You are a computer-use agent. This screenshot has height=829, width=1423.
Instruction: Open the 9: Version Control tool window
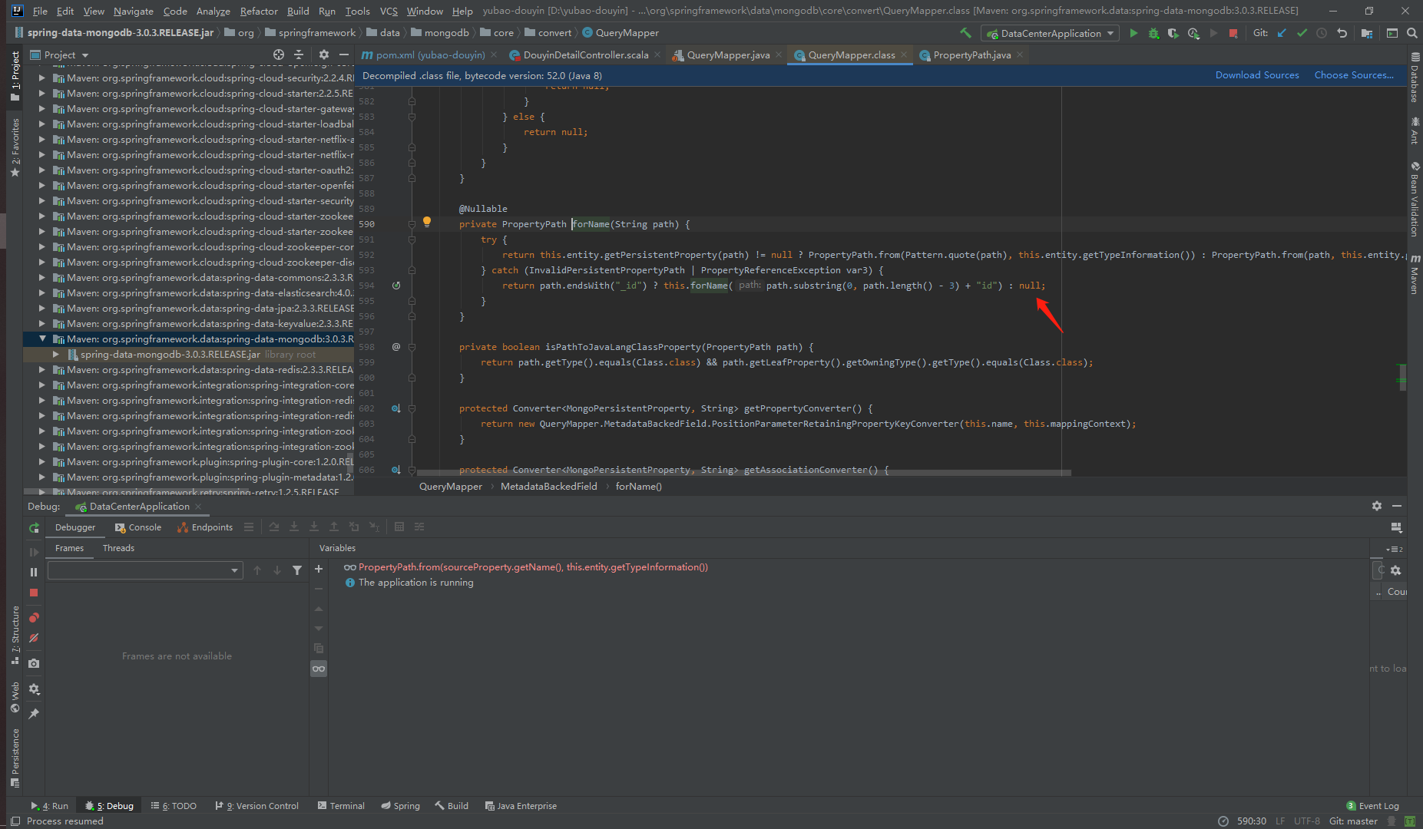257,806
